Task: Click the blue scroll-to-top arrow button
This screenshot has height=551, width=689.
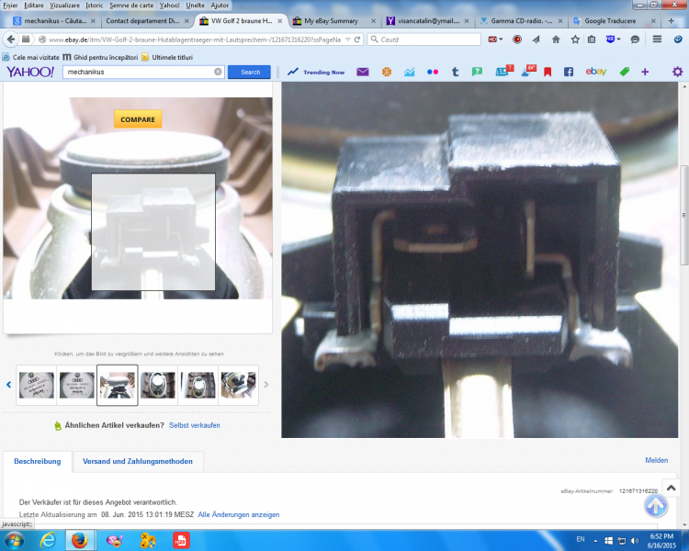Action: (656, 506)
